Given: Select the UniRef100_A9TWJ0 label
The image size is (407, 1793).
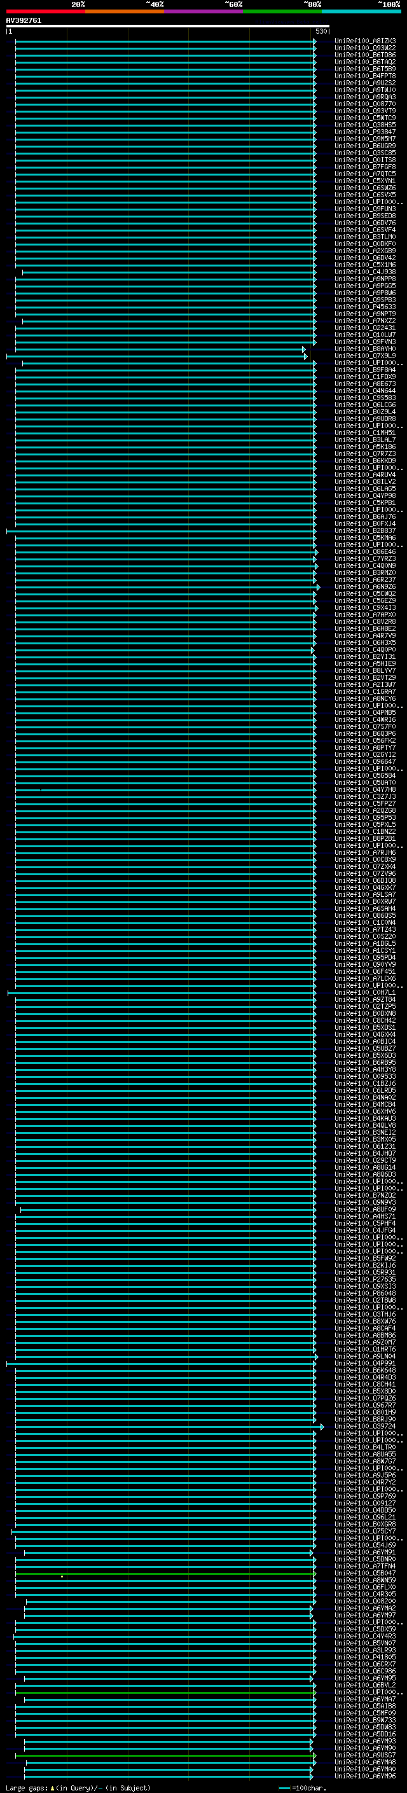Looking at the screenshot, I should (365, 90).
